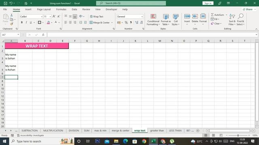Viewport: 259px width, 145px height.
Task: Click the zoom slider handle
Action: (238, 135)
